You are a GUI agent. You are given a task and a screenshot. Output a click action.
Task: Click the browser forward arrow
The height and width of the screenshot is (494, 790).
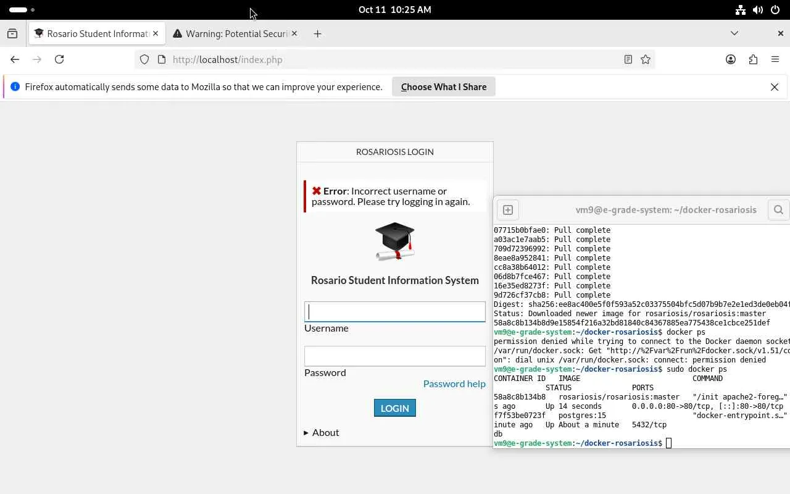tap(37, 59)
